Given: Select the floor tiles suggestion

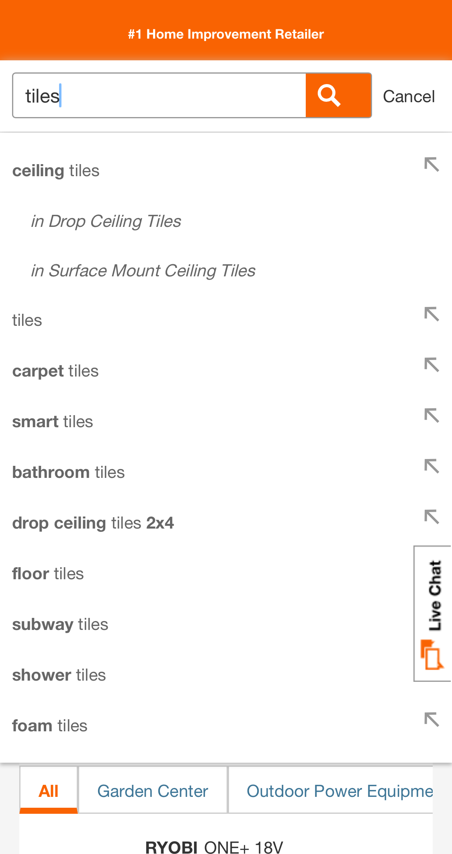Looking at the screenshot, I should (x=48, y=573).
